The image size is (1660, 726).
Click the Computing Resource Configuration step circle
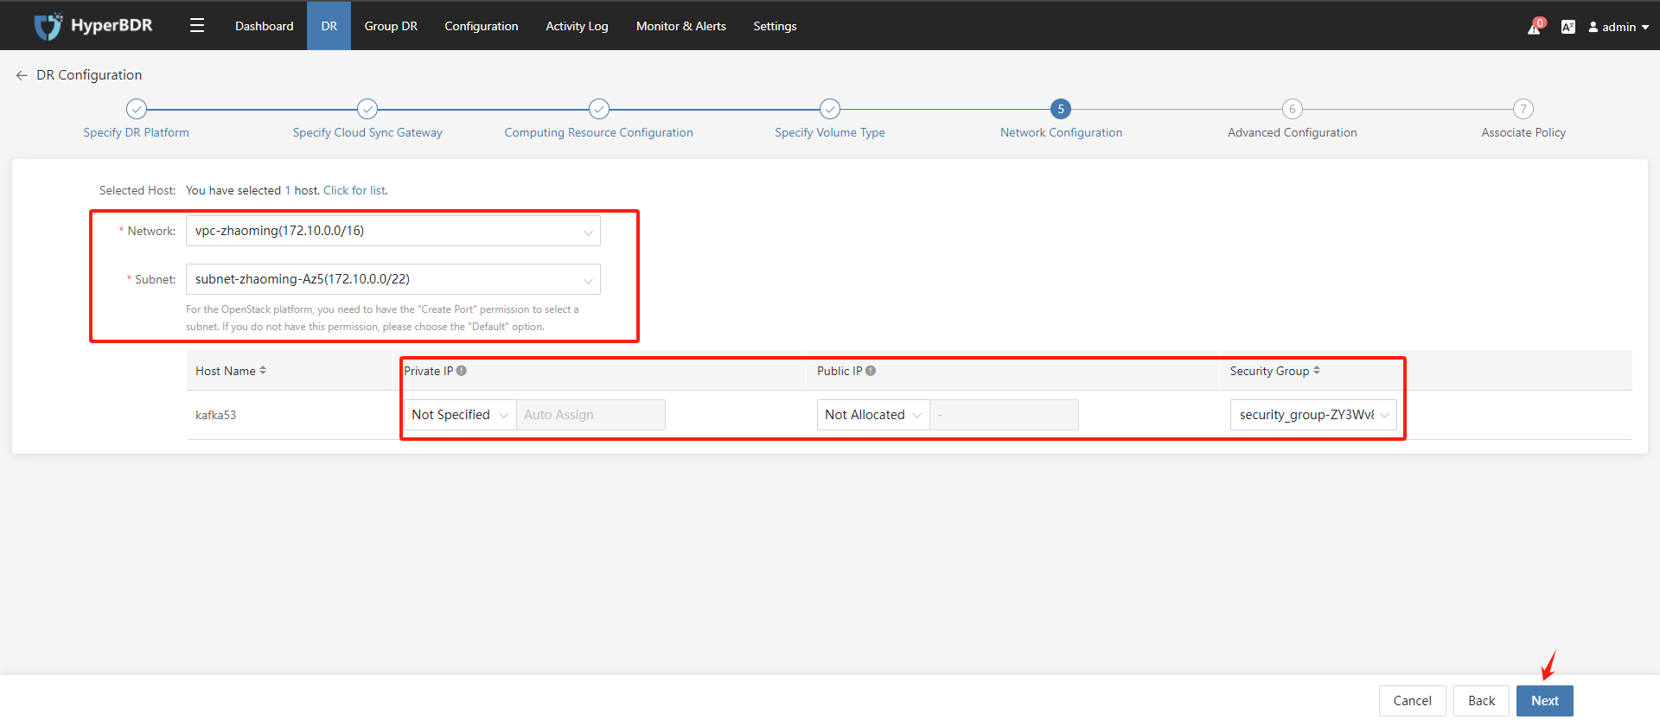[x=599, y=109]
